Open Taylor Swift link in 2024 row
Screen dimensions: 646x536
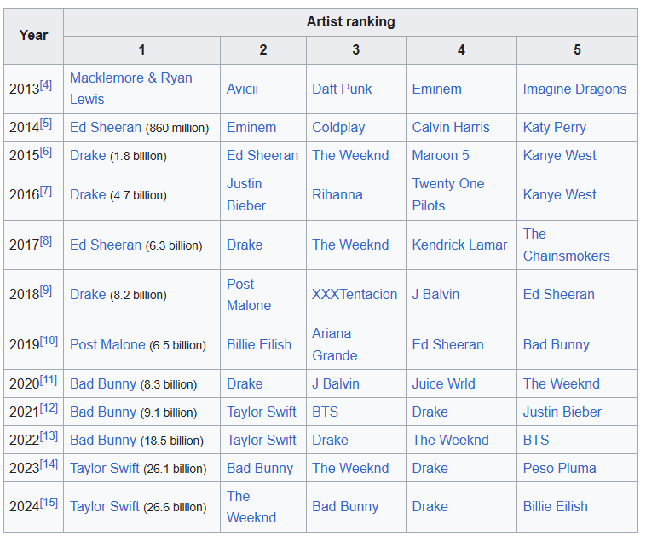[104, 506]
